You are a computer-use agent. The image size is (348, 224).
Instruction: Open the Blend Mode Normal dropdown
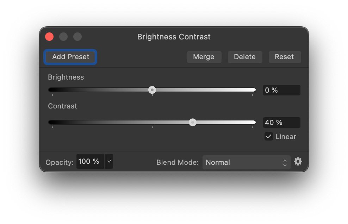pyautogui.click(x=246, y=162)
